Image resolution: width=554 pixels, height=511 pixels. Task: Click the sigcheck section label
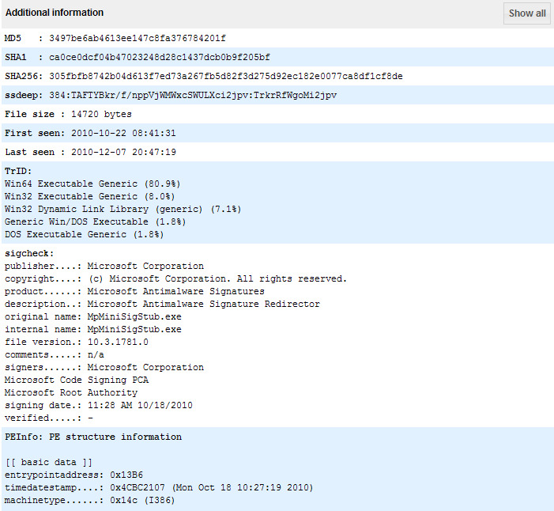29,253
